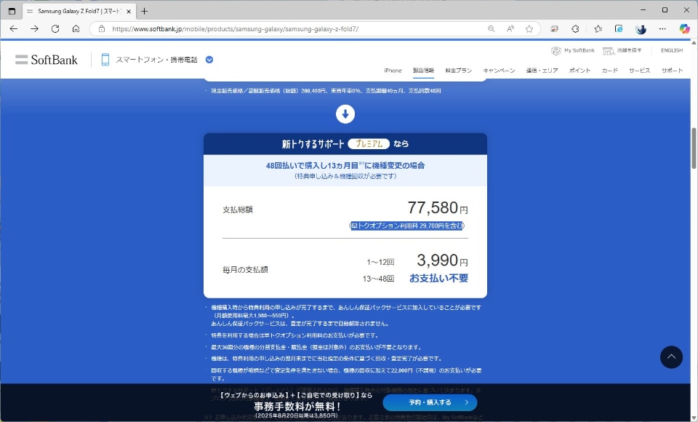The height and width of the screenshot is (422, 698).
Task: Click the white down-arrow circle icon
Action: click(x=345, y=114)
